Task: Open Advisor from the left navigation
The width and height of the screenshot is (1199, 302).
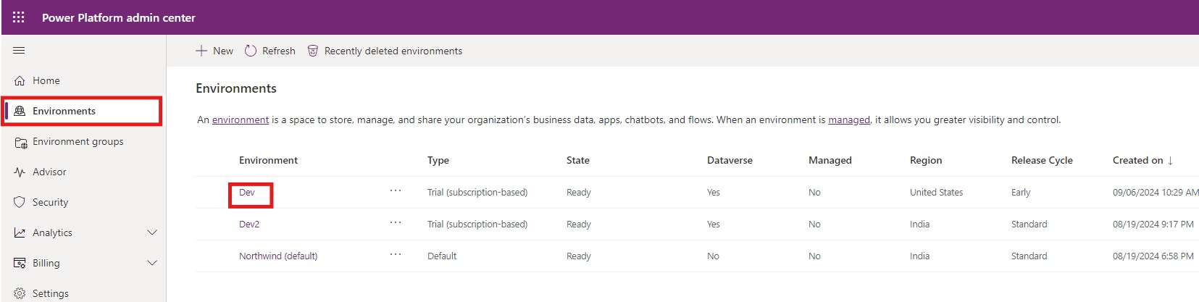Action: pyautogui.click(x=49, y=172)
